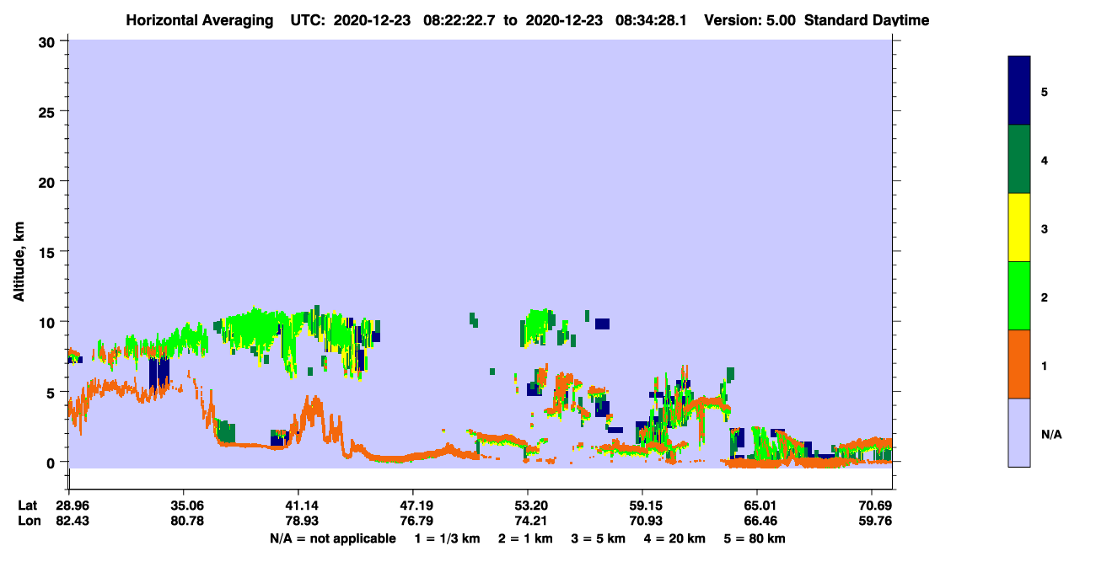
Task: Click the dark blue colorbar segment
Action: pos(1019,91)
